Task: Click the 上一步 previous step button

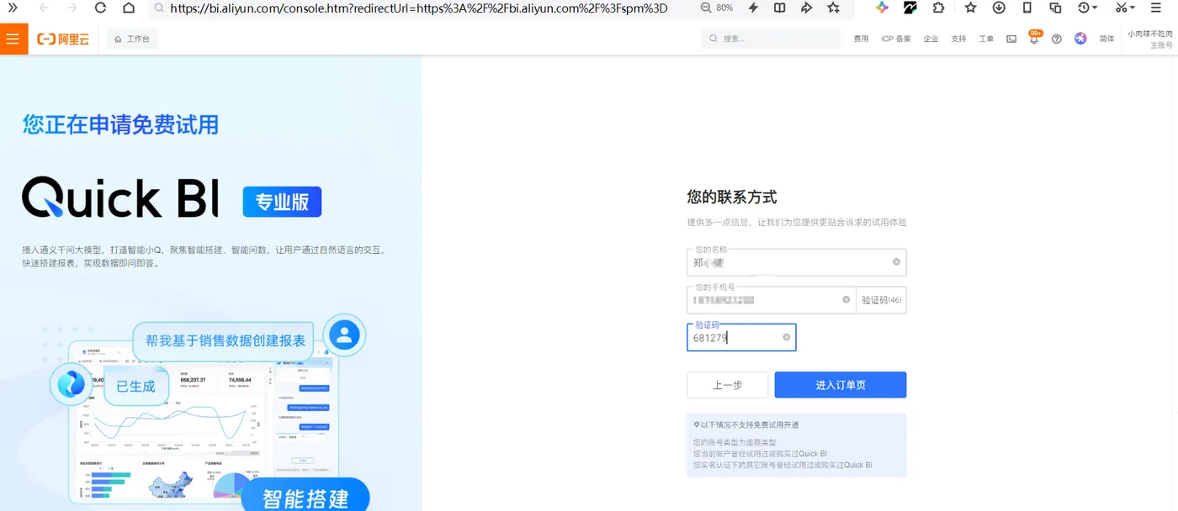Action: 727,385
